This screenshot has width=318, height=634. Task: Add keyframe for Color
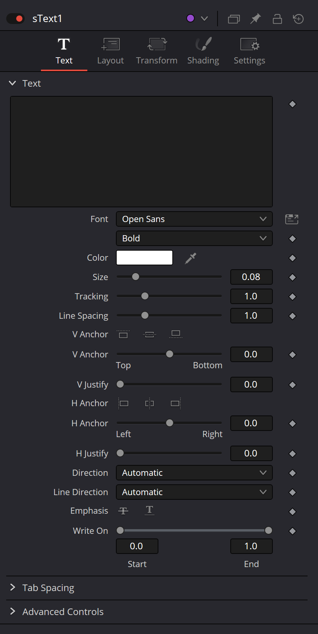[292, 258]
